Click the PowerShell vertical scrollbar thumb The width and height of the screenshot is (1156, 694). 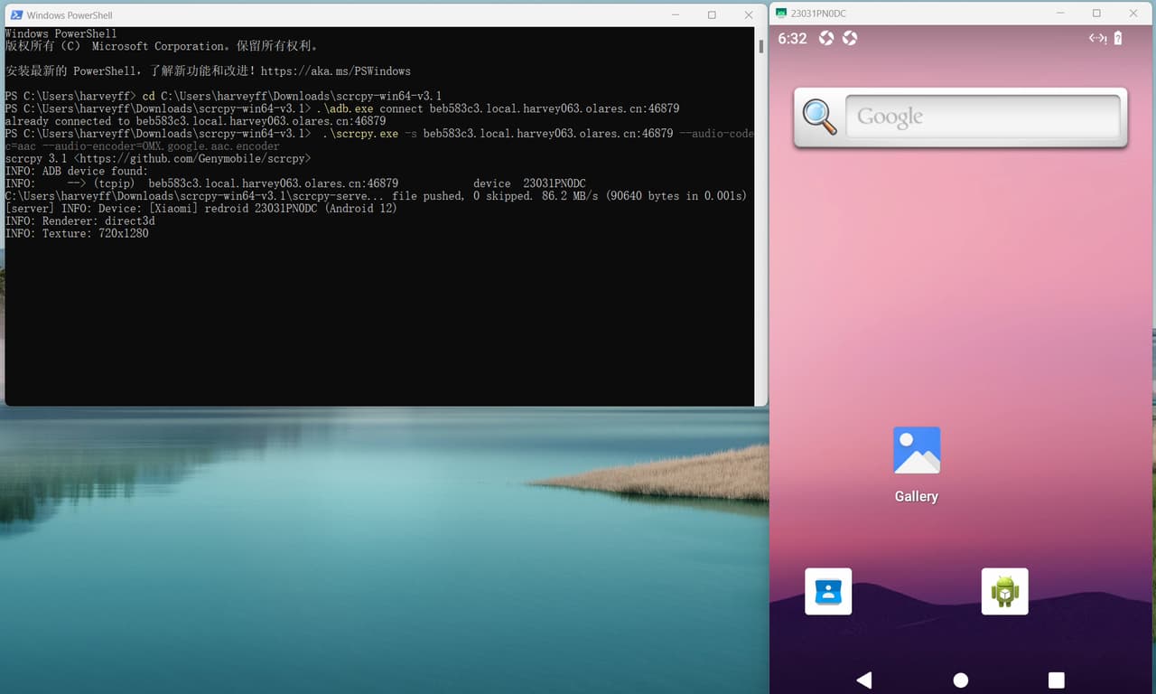760,45
